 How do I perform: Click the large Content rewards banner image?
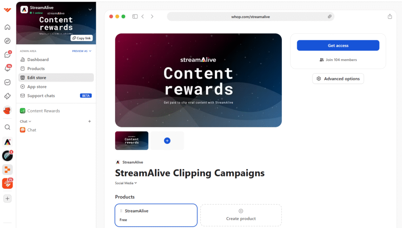coord(198,80)
